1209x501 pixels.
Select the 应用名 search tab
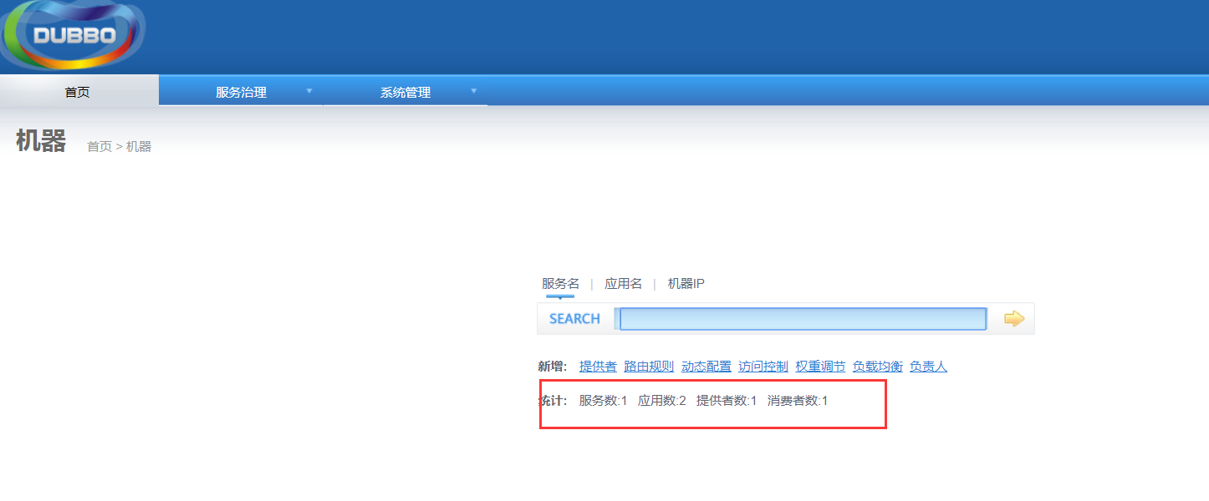[x=623, y=284]
